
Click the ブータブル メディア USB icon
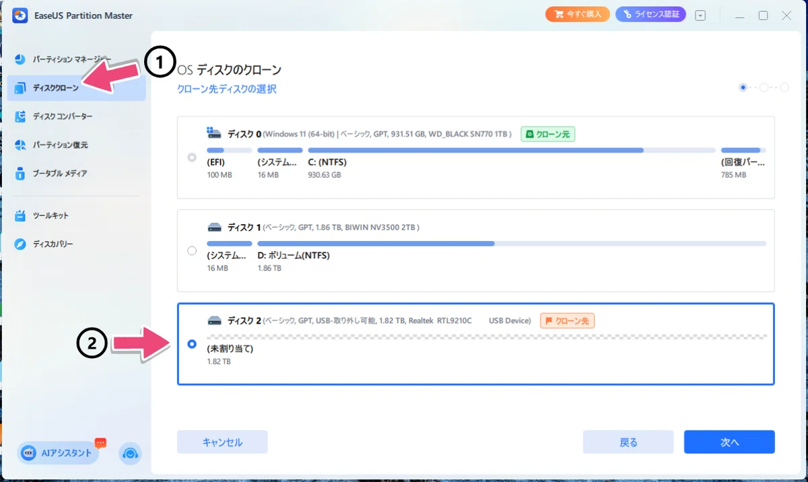coord(20,174)
